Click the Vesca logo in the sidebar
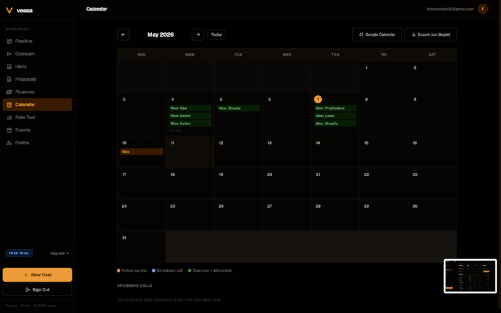Viewport: 501px width, 313px height. point(19,11)
